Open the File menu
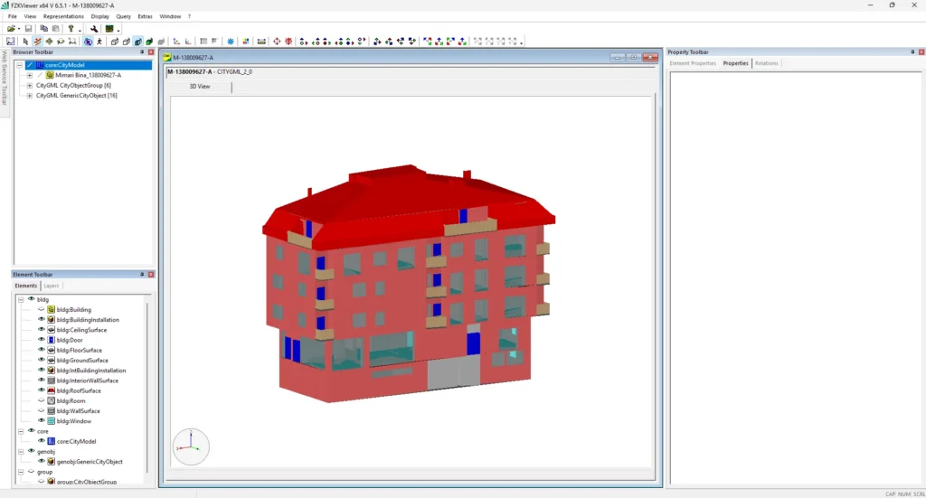 [x=13, y=16]
